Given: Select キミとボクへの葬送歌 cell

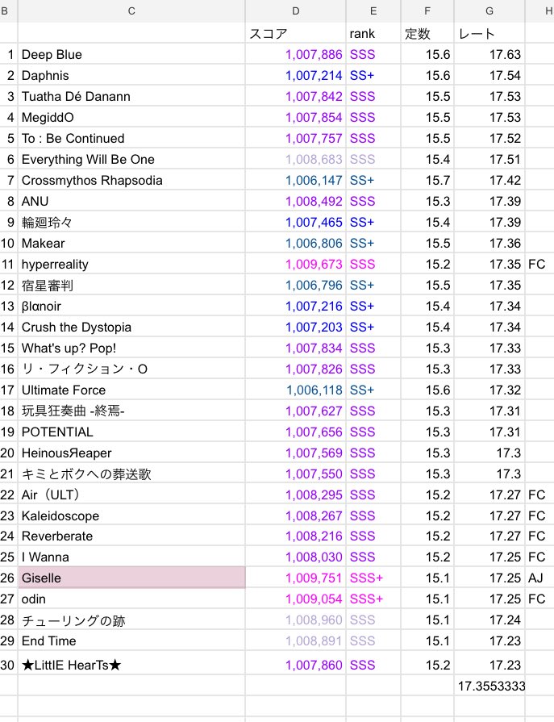Looking at the screenshot, I should tap(131, 474).
